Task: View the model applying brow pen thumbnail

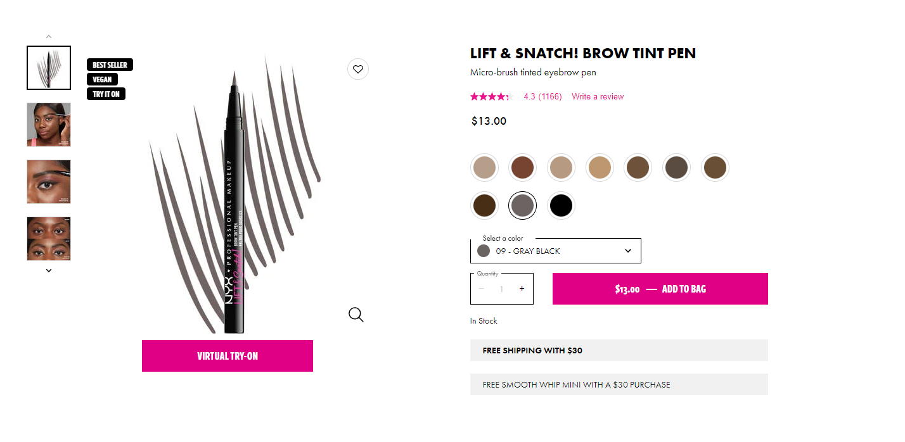Action: click(x=49, y=125)
